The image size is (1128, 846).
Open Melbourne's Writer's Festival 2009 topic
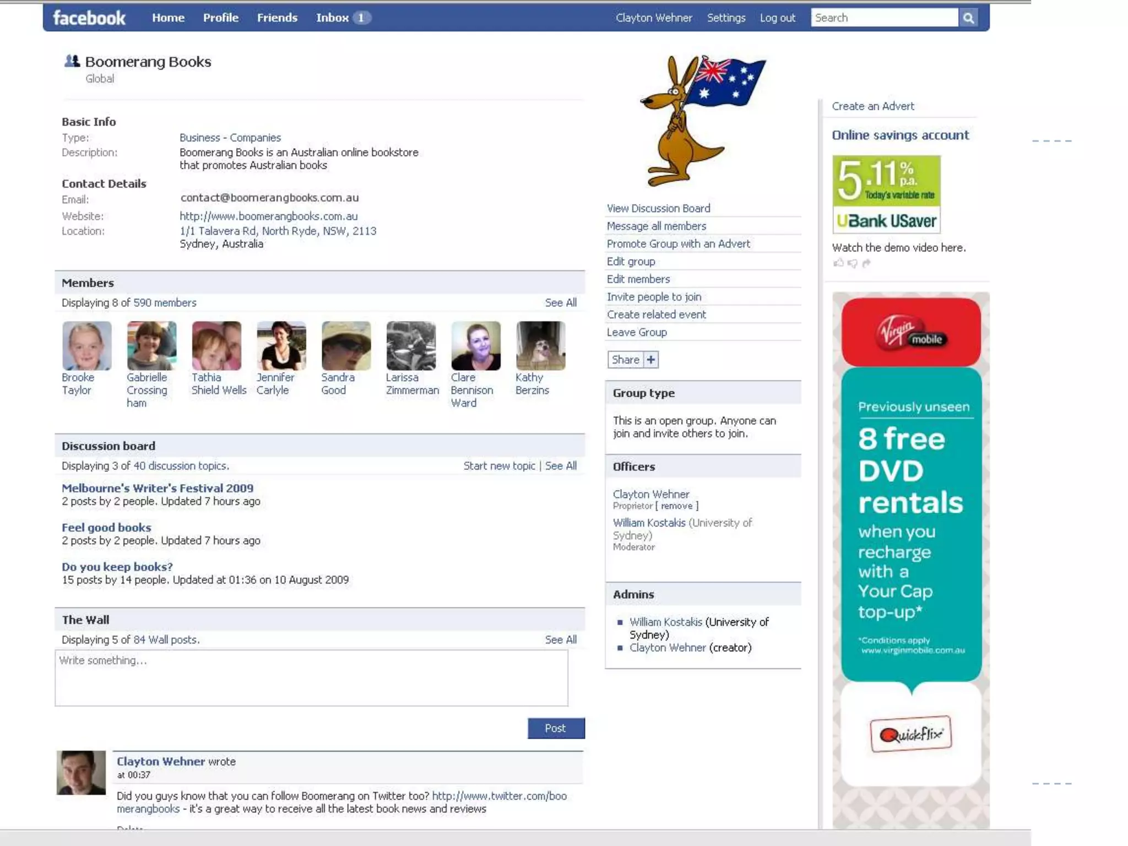click(158, 488)
